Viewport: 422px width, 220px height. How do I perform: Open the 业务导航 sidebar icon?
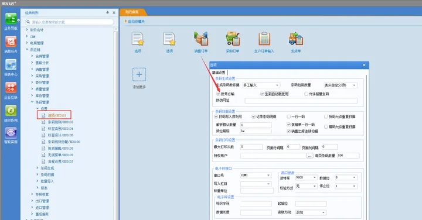pos(11,19)
